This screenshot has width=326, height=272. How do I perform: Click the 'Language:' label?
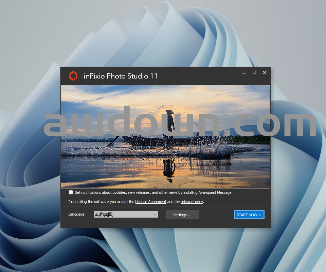tap(77, 215)
